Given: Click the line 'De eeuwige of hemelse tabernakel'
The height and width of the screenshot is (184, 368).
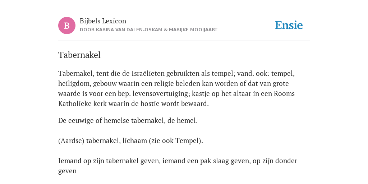Looking at the screenshot, I should 128,121.
